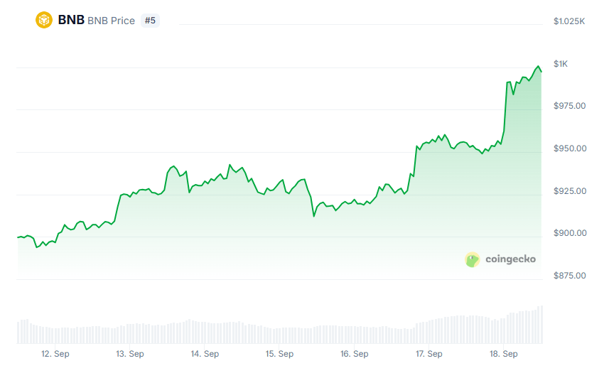Viewport: 609px width, 373px height.
Task: Select the 12. Sep date label
Action: point(55,354)
